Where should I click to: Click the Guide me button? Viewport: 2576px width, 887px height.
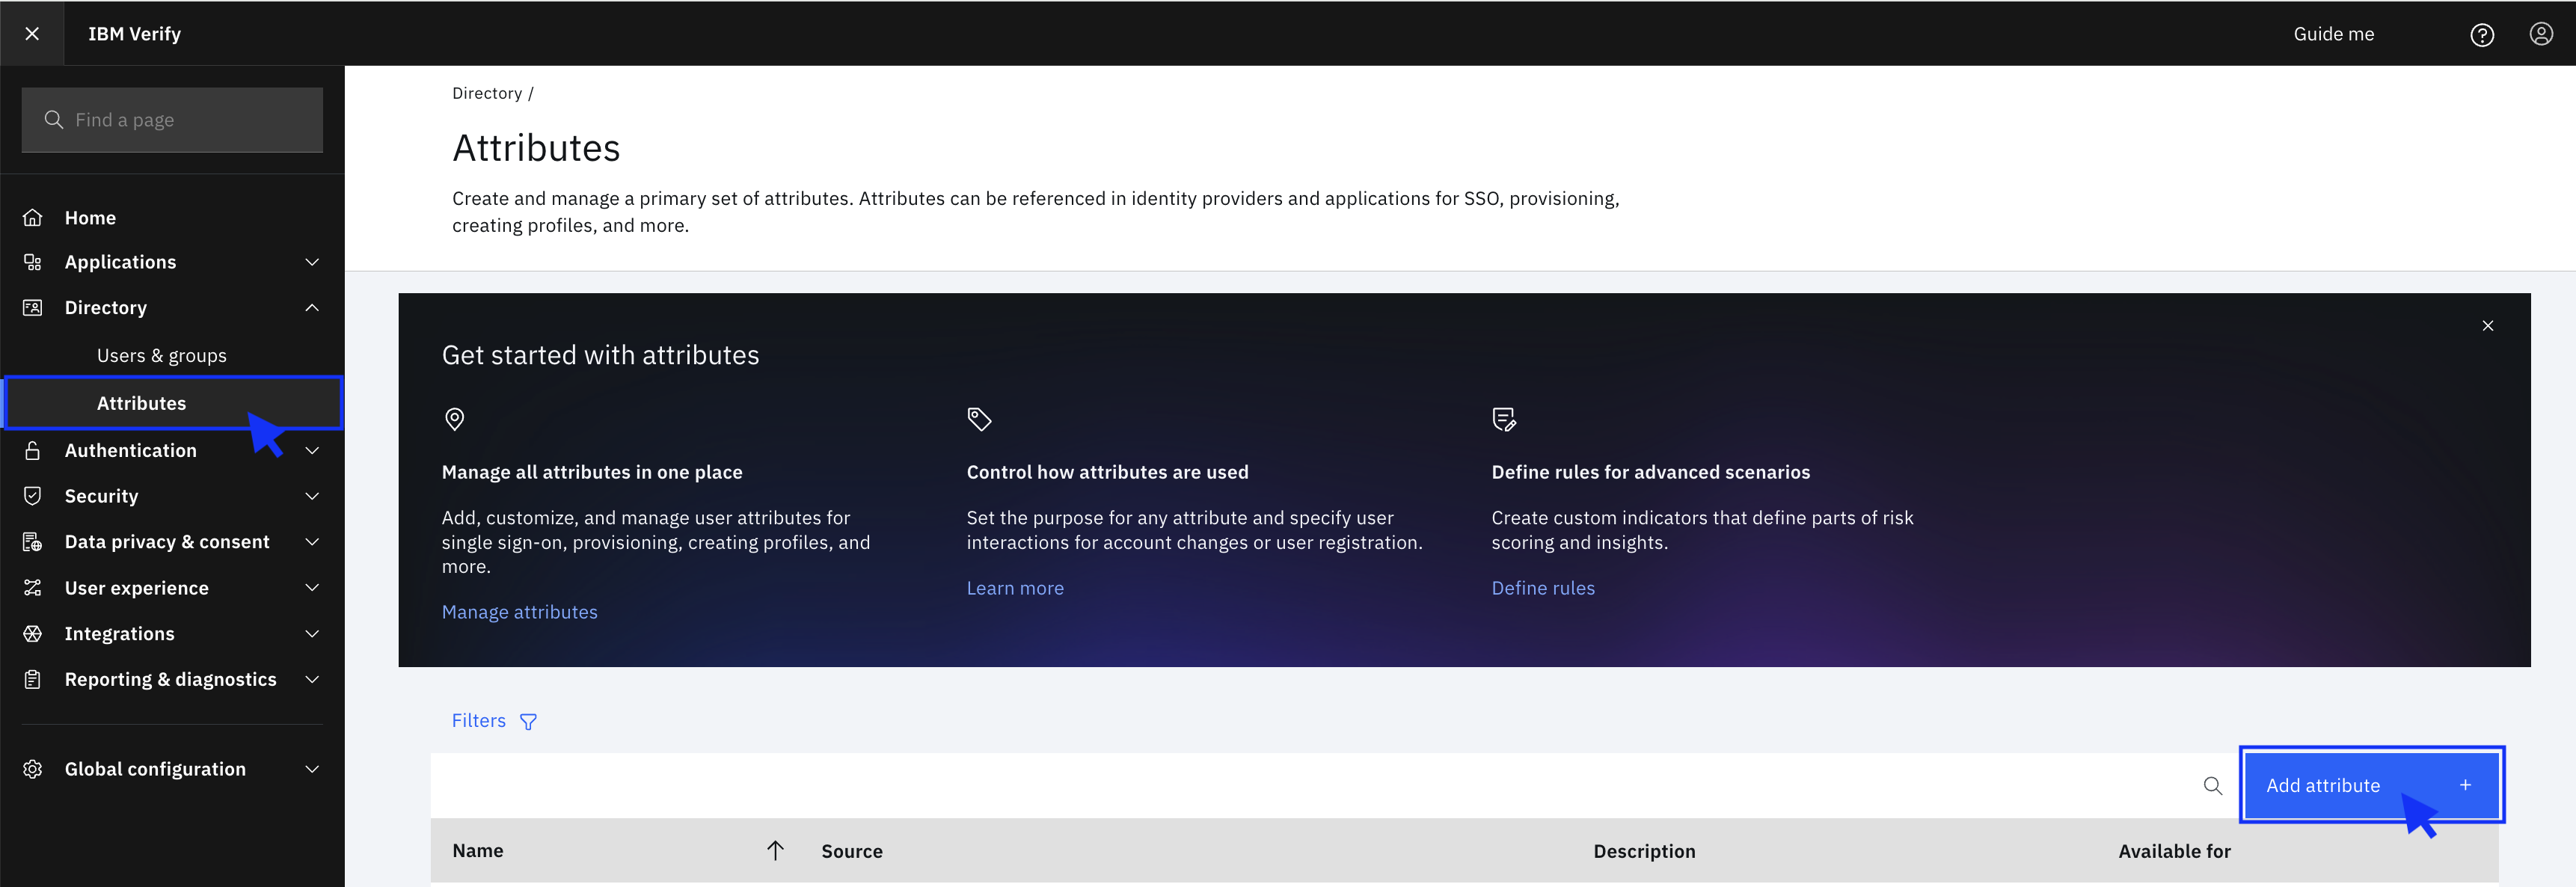tap(2333, 34)
